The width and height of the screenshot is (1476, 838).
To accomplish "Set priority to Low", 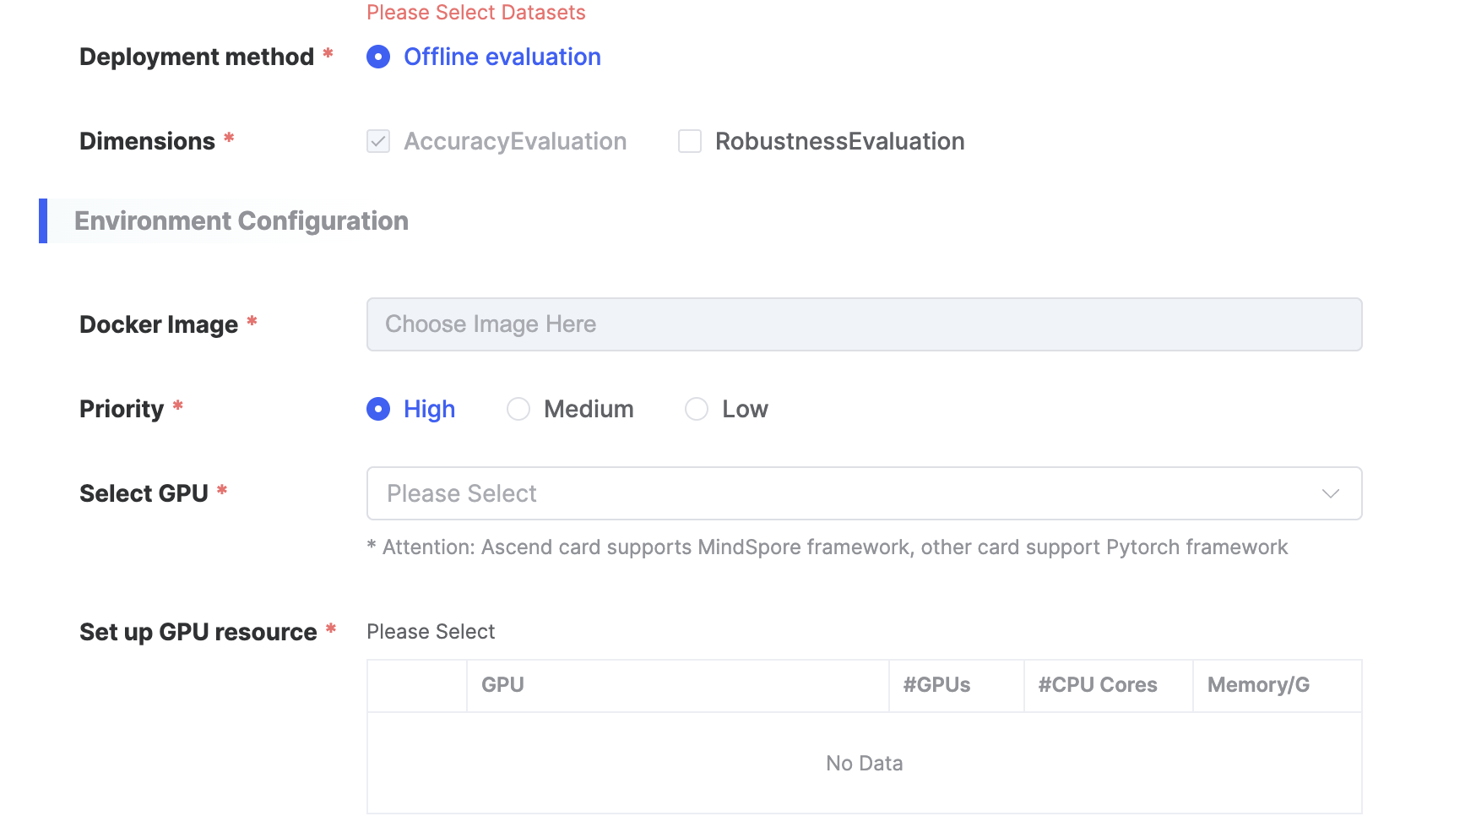I will click(697, 409).
